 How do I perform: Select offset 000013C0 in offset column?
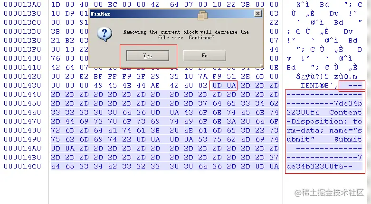[x=22, y=22]
